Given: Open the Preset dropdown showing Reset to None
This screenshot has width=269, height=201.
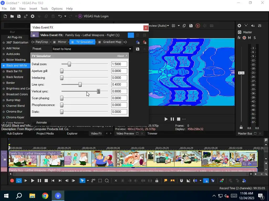Looking at the screenshot, I should pos(92,49).
